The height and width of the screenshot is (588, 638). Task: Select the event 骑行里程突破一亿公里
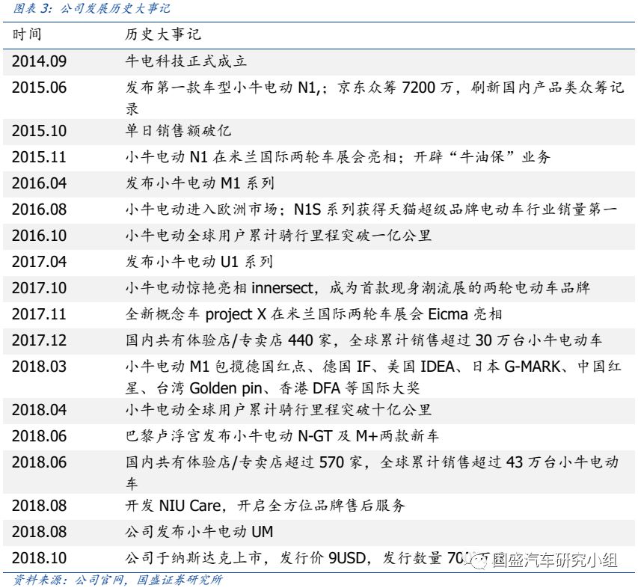tap(278, 236)
